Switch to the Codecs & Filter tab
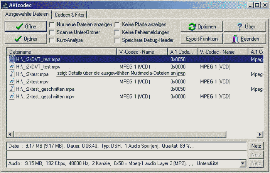270x173 pixels. [70, 15]
